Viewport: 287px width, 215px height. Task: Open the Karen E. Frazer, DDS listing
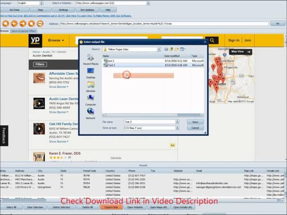click(65, 153)
